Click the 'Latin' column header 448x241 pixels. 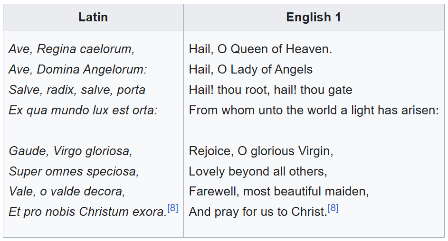[93, 18]
